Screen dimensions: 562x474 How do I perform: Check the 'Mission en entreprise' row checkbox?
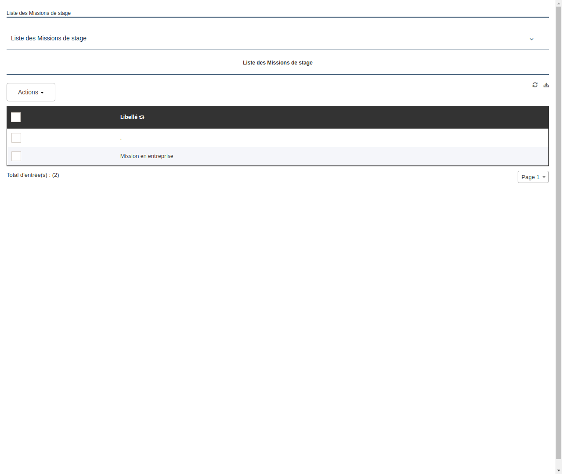(16, 156)
